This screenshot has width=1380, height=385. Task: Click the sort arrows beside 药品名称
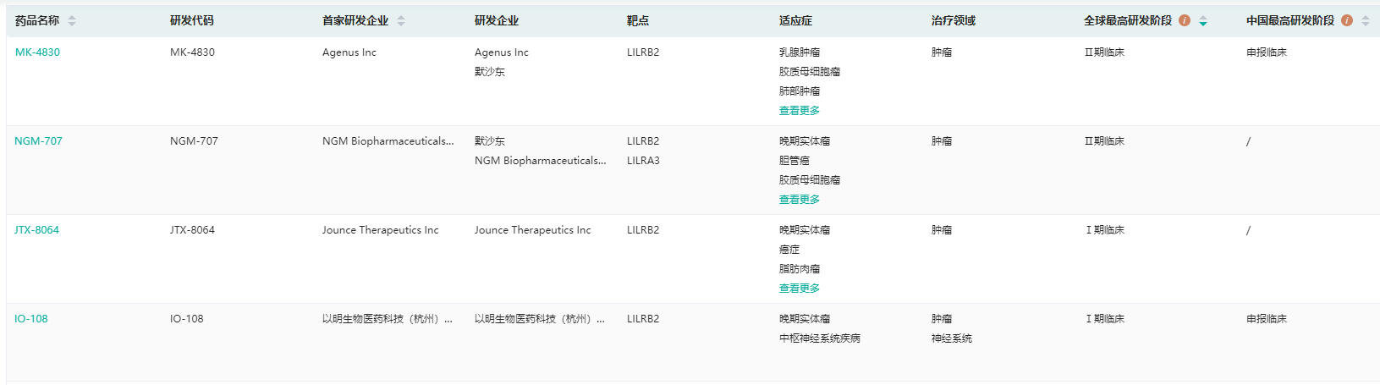point(72,21)
